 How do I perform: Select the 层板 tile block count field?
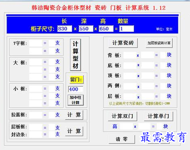pyautogui.click(x=163, y=96)
